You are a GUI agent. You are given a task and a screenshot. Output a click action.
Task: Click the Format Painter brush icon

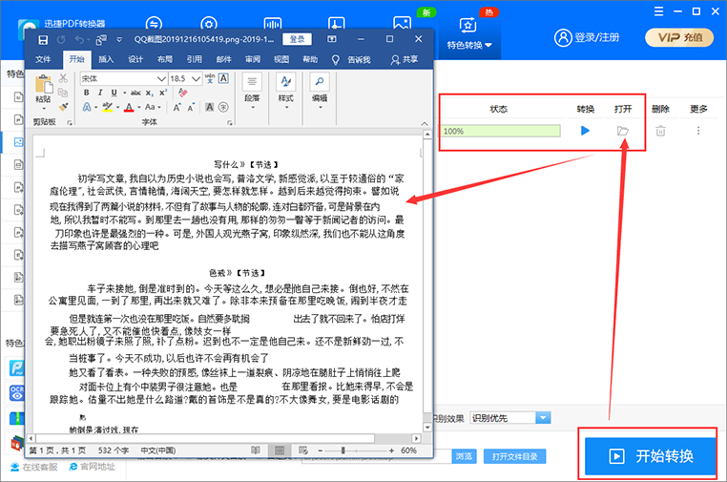tap(64, 107)
